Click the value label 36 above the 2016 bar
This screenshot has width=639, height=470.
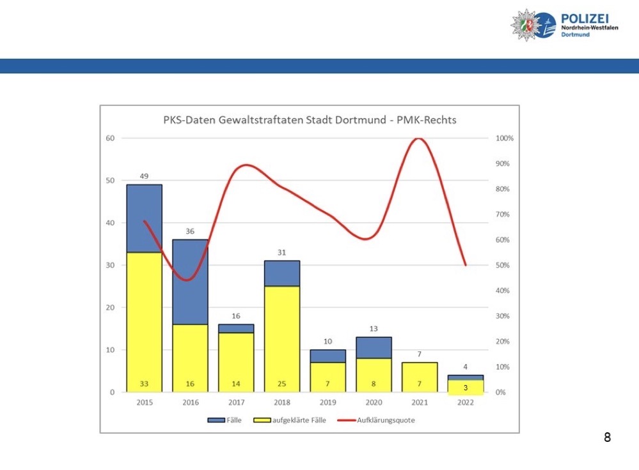[x=190, y=231]
